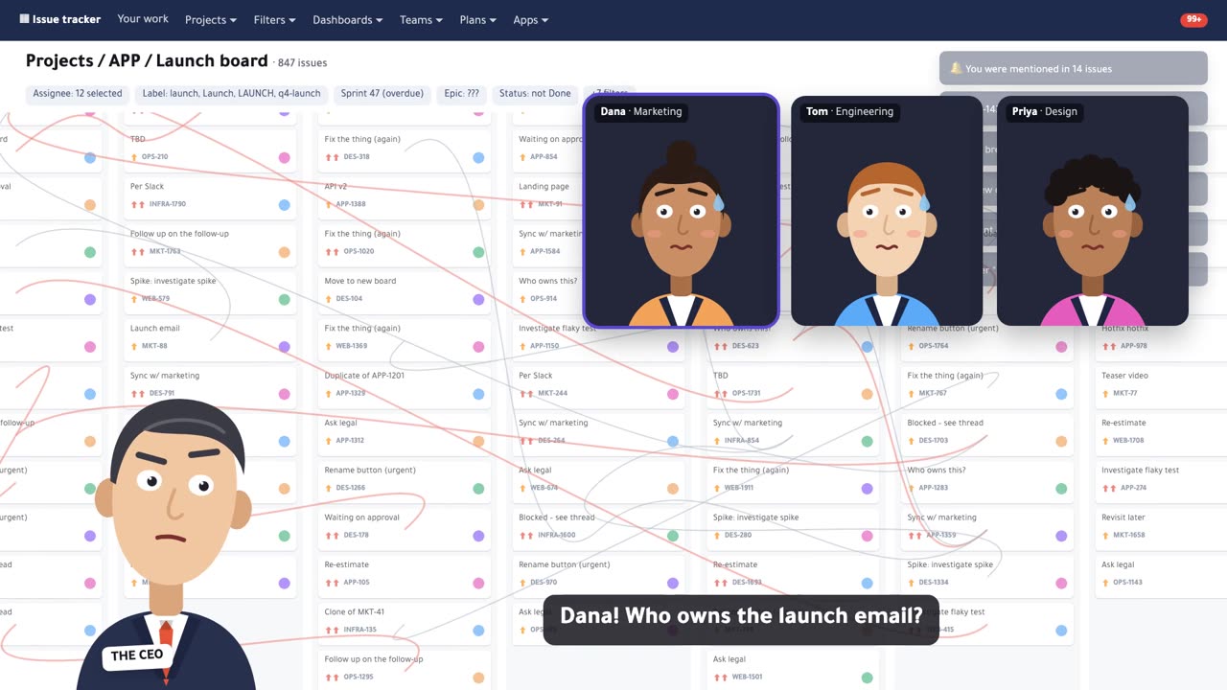
Task: Click the priority arrows on card OPS-1020
Action: (333, 251)
